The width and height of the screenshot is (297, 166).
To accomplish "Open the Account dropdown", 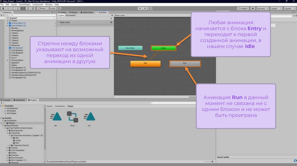I will click(262, 8).
